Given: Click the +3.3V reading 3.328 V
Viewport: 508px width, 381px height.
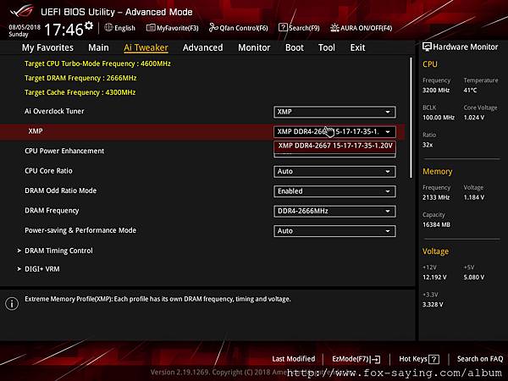Looking at the screenshot, I should tap(433, 305).
